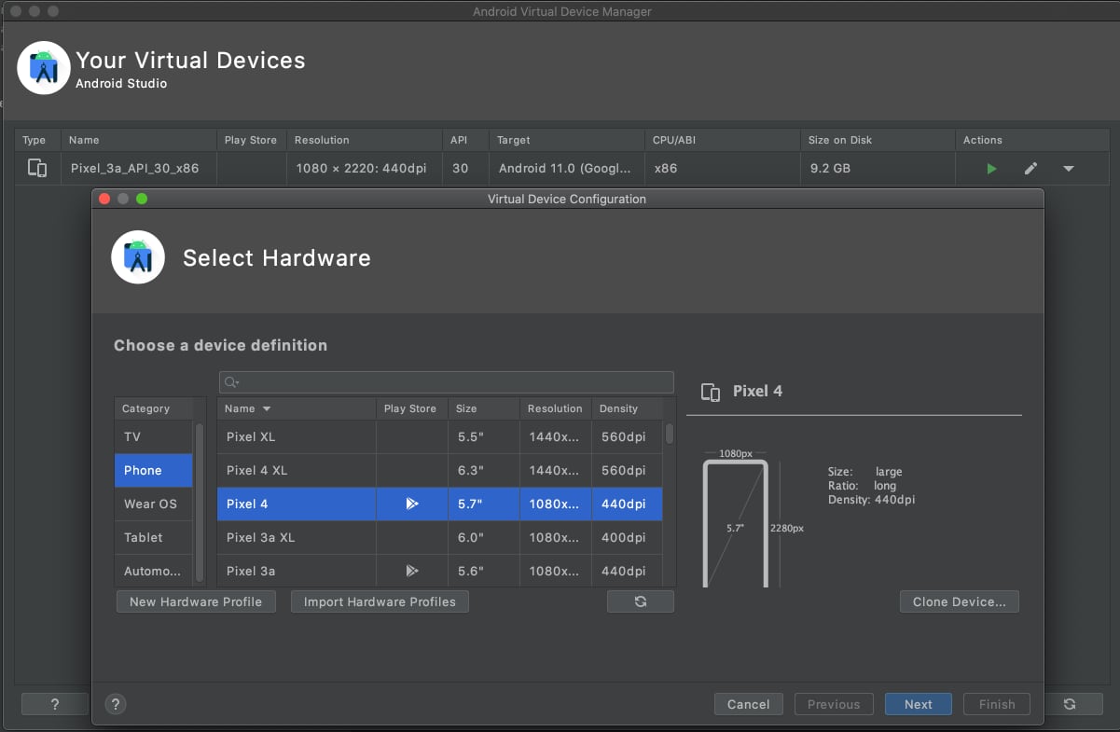Screen dimensions: 1120x732
Task: Click the Size column header
Action: coord(484,408)
